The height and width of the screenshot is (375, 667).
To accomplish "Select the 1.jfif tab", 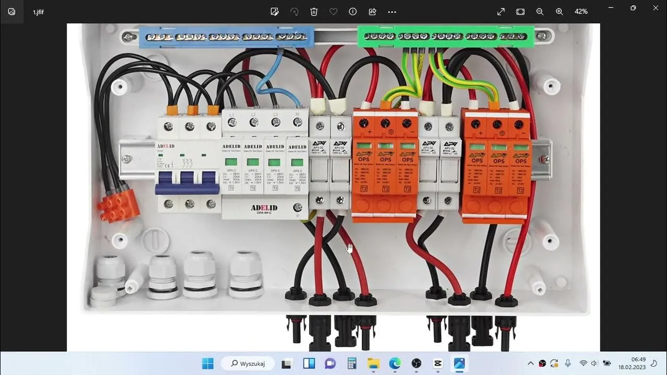I will coord(39,11).
